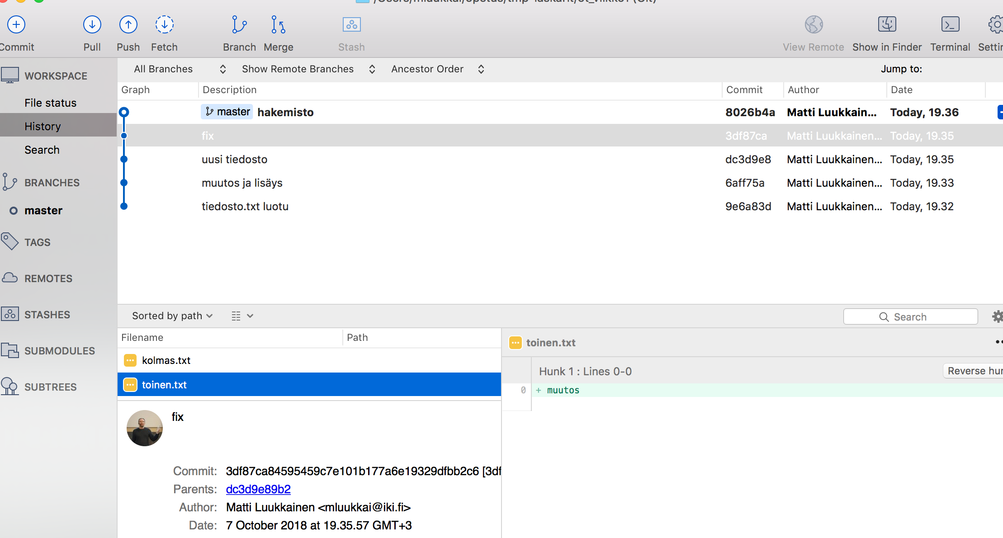
Task: Expand the Sorted by path menu
Action: point(172,316)
